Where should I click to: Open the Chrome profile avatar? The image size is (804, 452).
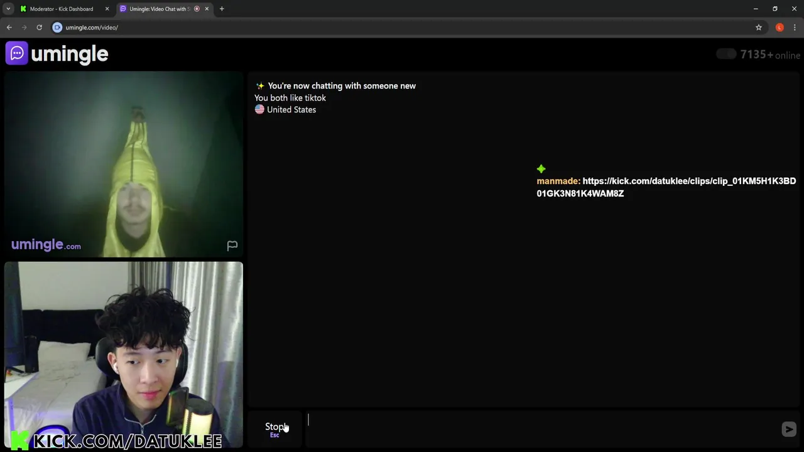(780, 28)
